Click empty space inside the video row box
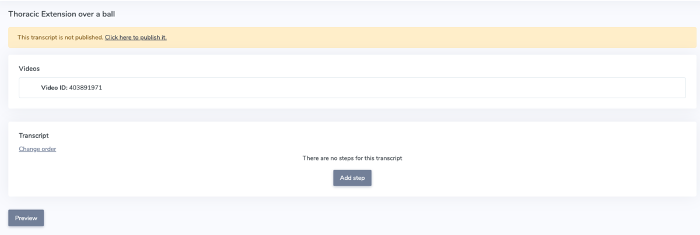The height and width of the screenshot is (235, 700). tap(408, 88)
